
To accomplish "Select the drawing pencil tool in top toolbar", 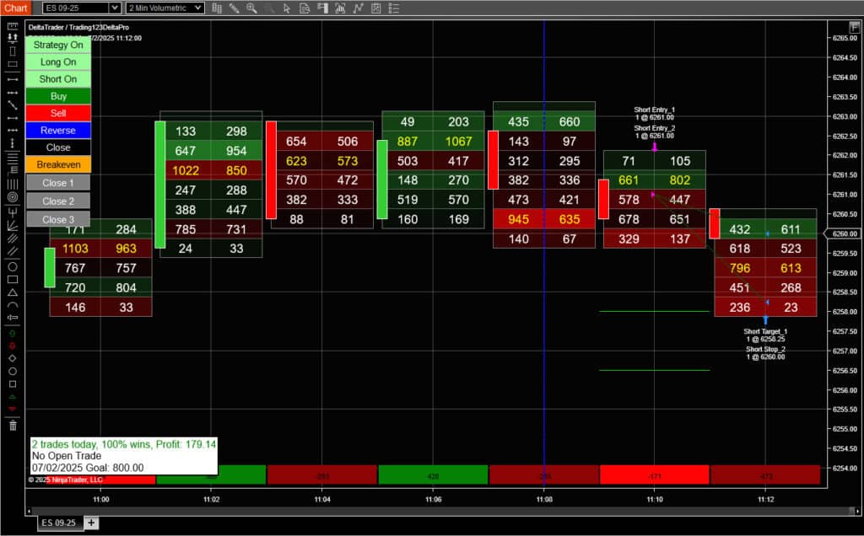I will click(235, 8).
